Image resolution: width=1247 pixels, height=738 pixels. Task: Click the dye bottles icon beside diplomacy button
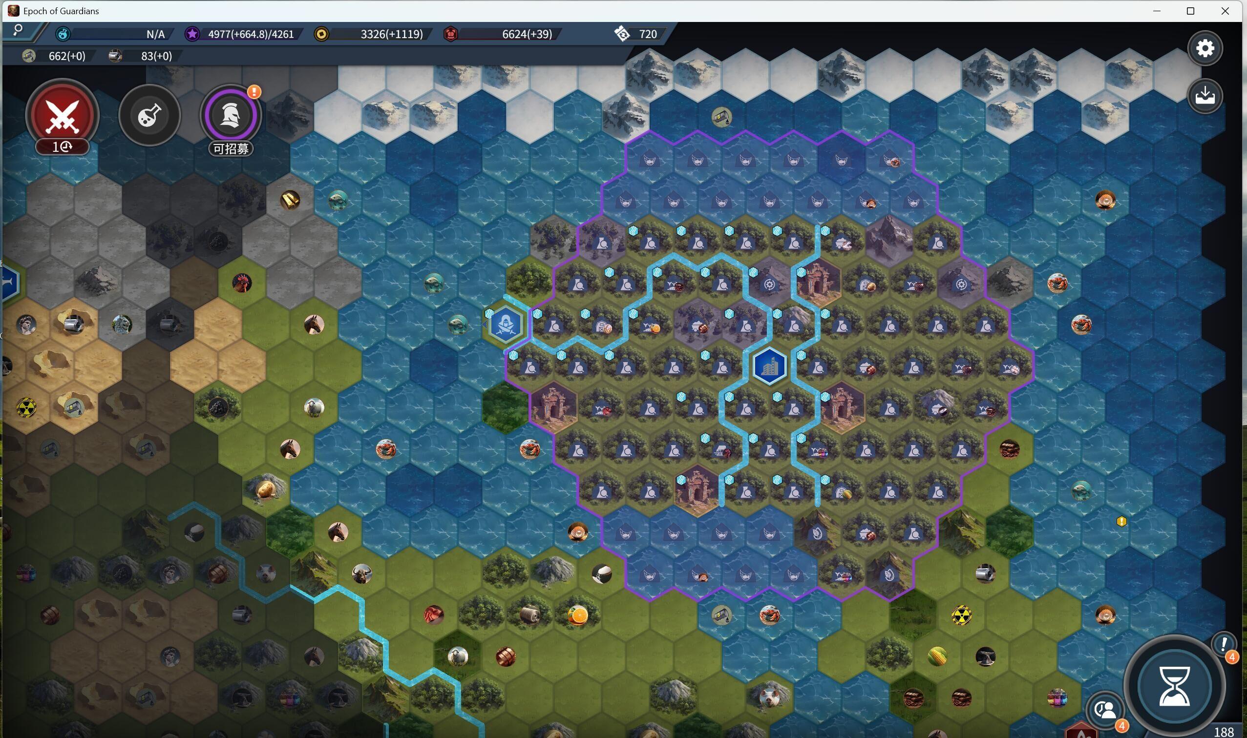click(1057, 697)
